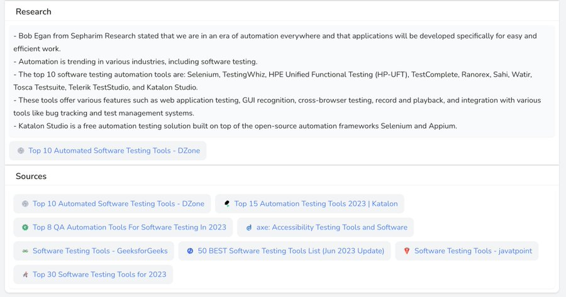Click the green gear favicon beside Top 8 QA
This screenshot has height=297, width=566.
[25, 227]
